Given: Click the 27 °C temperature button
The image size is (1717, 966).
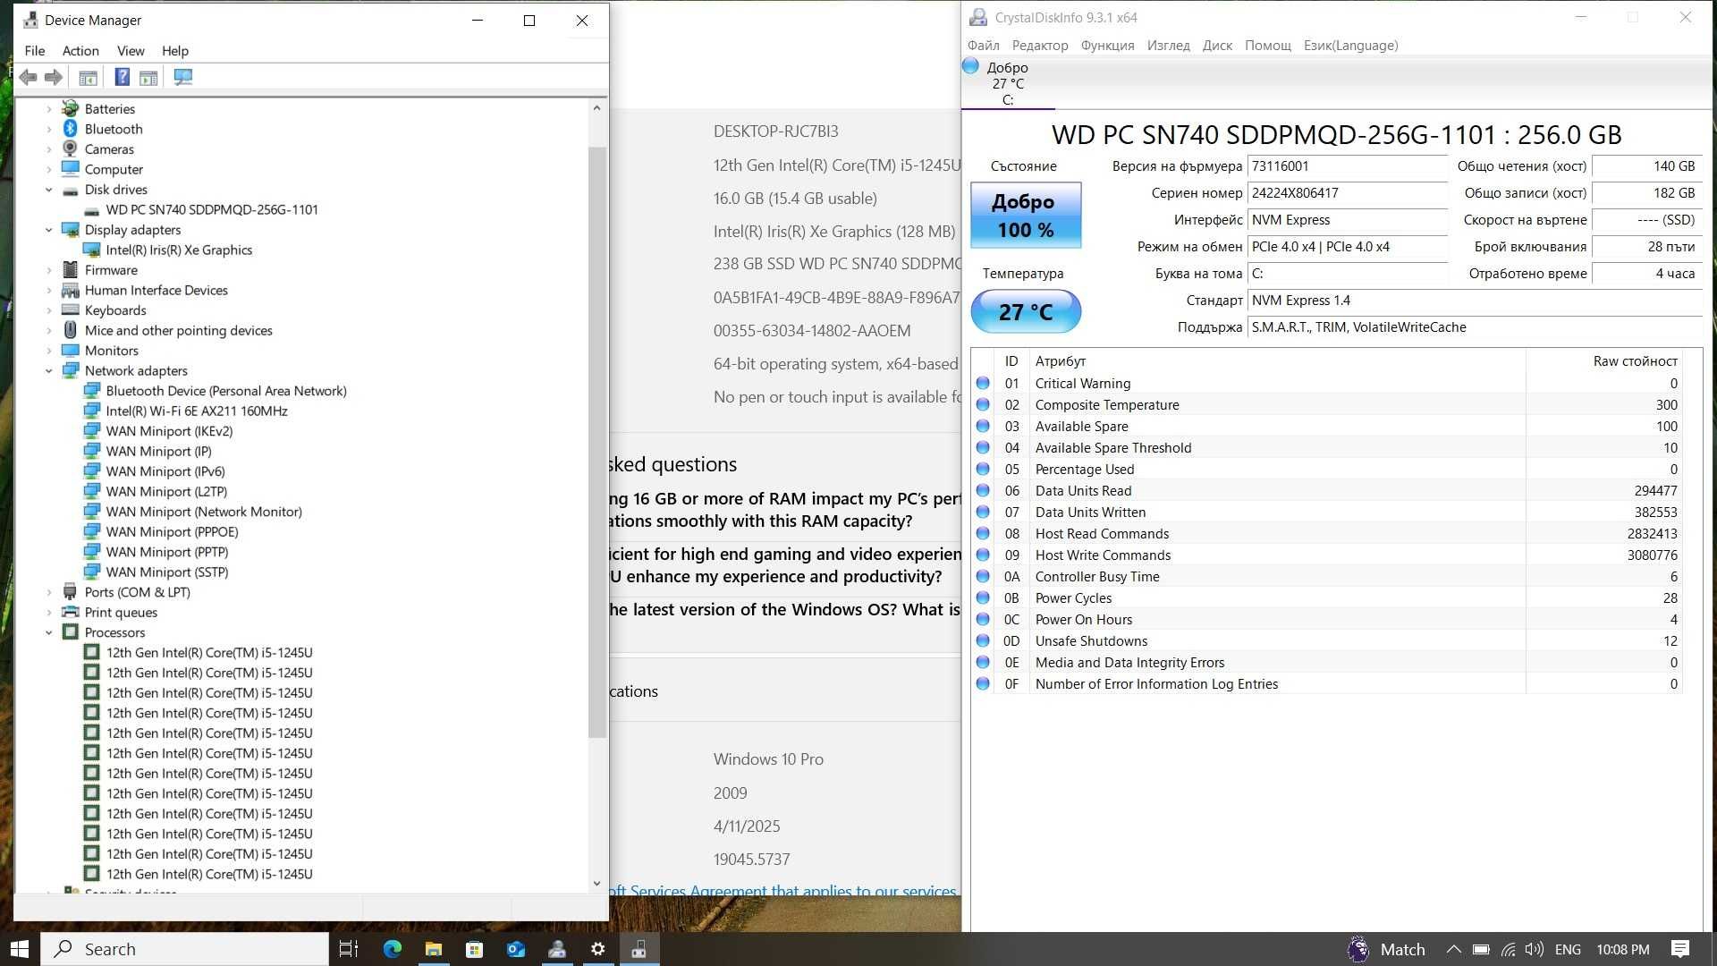Looking at the screenshot, I should pyautogui.click(x=1026, y=311).
